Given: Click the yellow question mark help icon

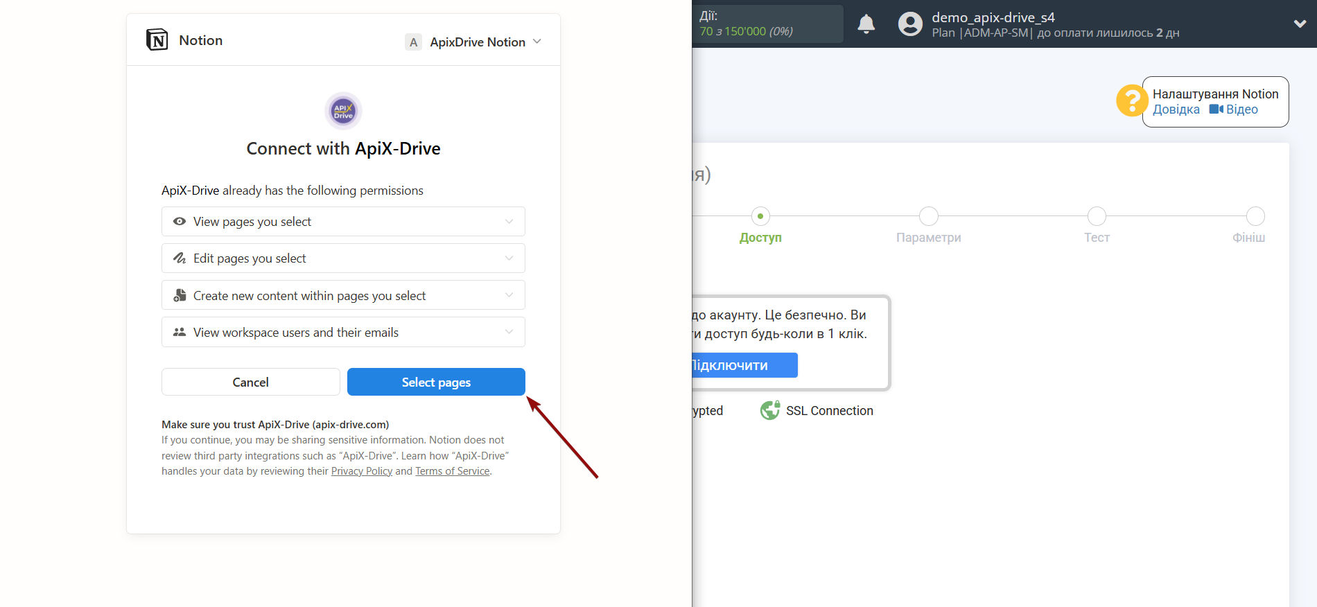Looking at the screenshot, I should pos(1132,101).
